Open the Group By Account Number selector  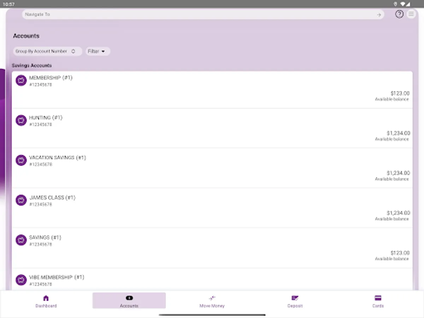click(47, 51)
